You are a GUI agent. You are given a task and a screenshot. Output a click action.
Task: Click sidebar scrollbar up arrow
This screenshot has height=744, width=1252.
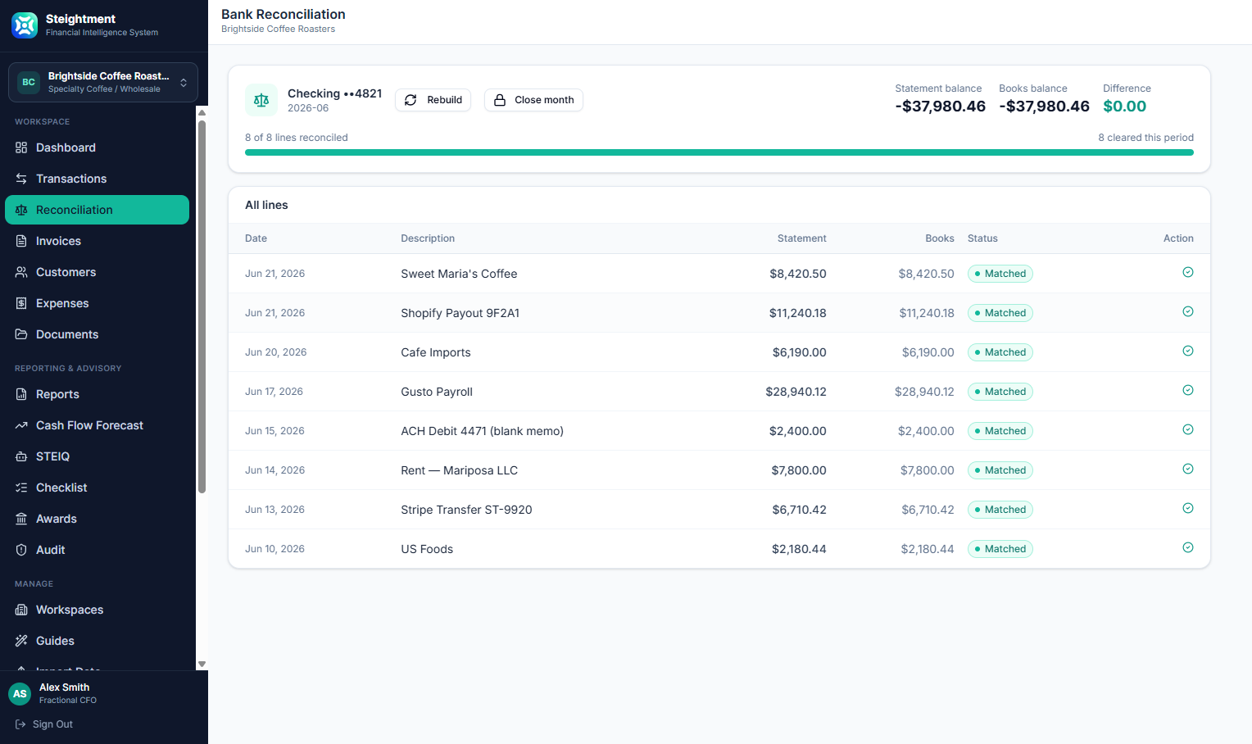tap(202, 113)
